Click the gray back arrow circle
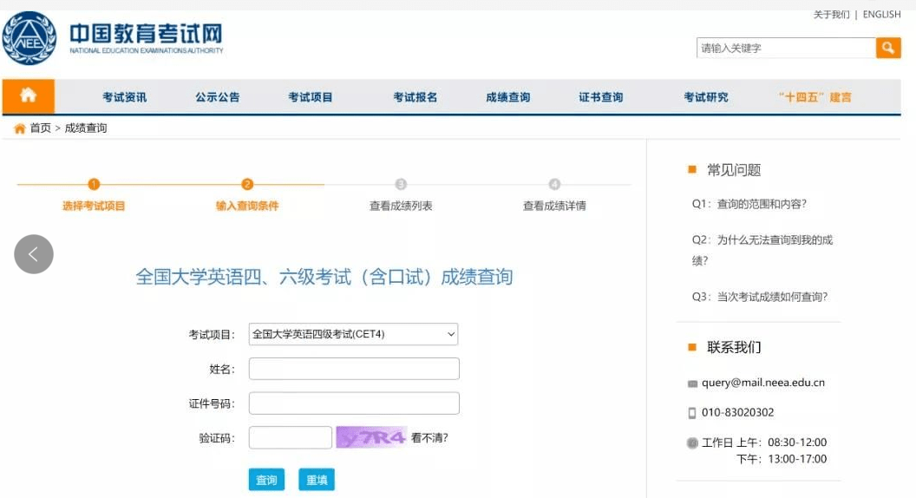916x498 pixels. tap(34, 254)
